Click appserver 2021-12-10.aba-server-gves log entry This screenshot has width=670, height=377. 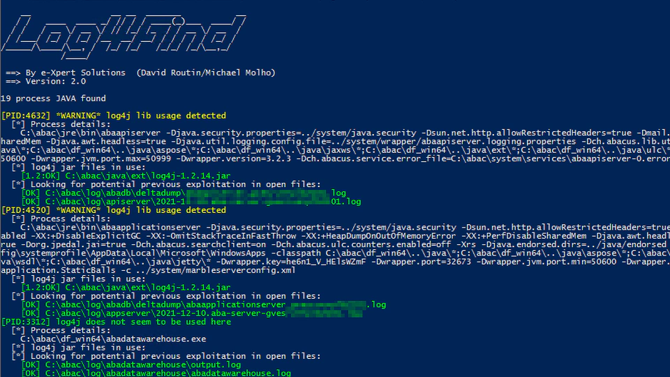(192, 313)
